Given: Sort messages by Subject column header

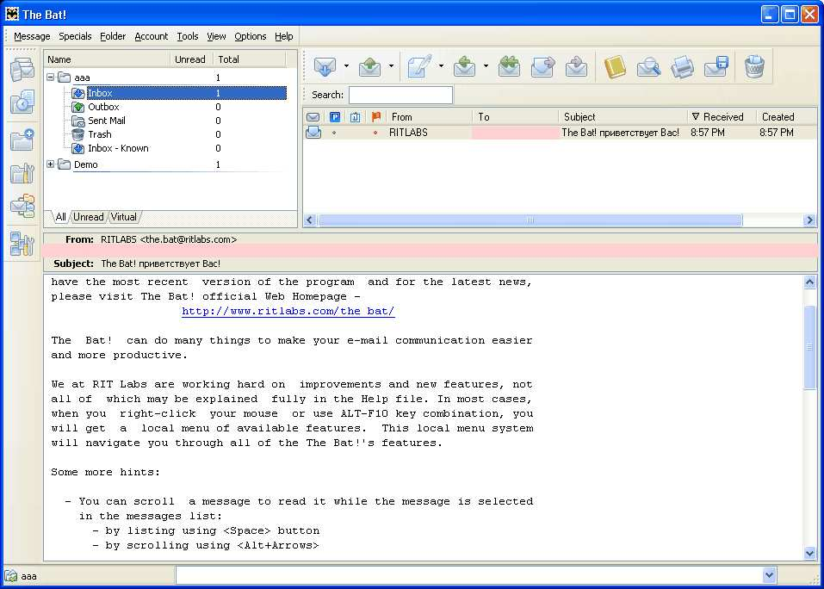Looking at the screenshot, I should [623, 116].
